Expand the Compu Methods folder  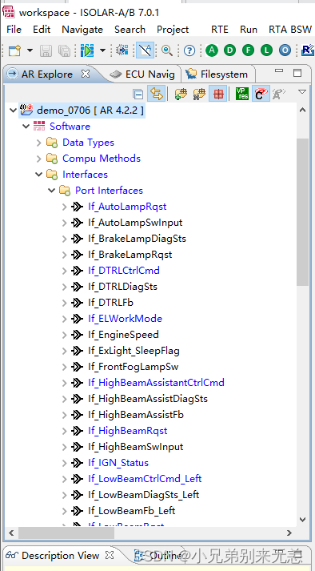coord(39,159)
